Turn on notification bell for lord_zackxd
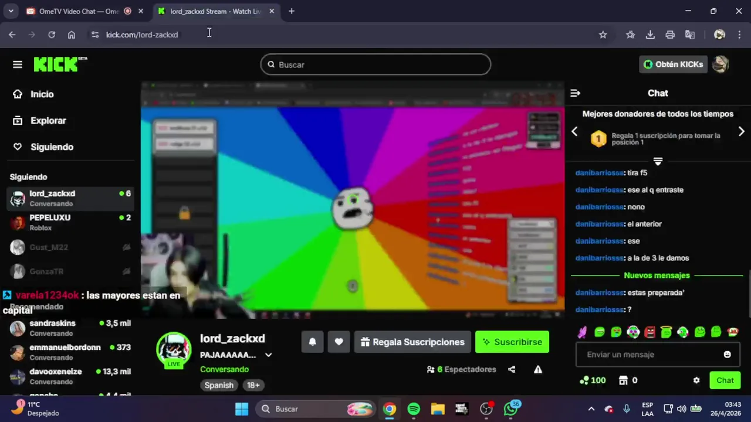 pyautogui.click(x=312, y=342)
